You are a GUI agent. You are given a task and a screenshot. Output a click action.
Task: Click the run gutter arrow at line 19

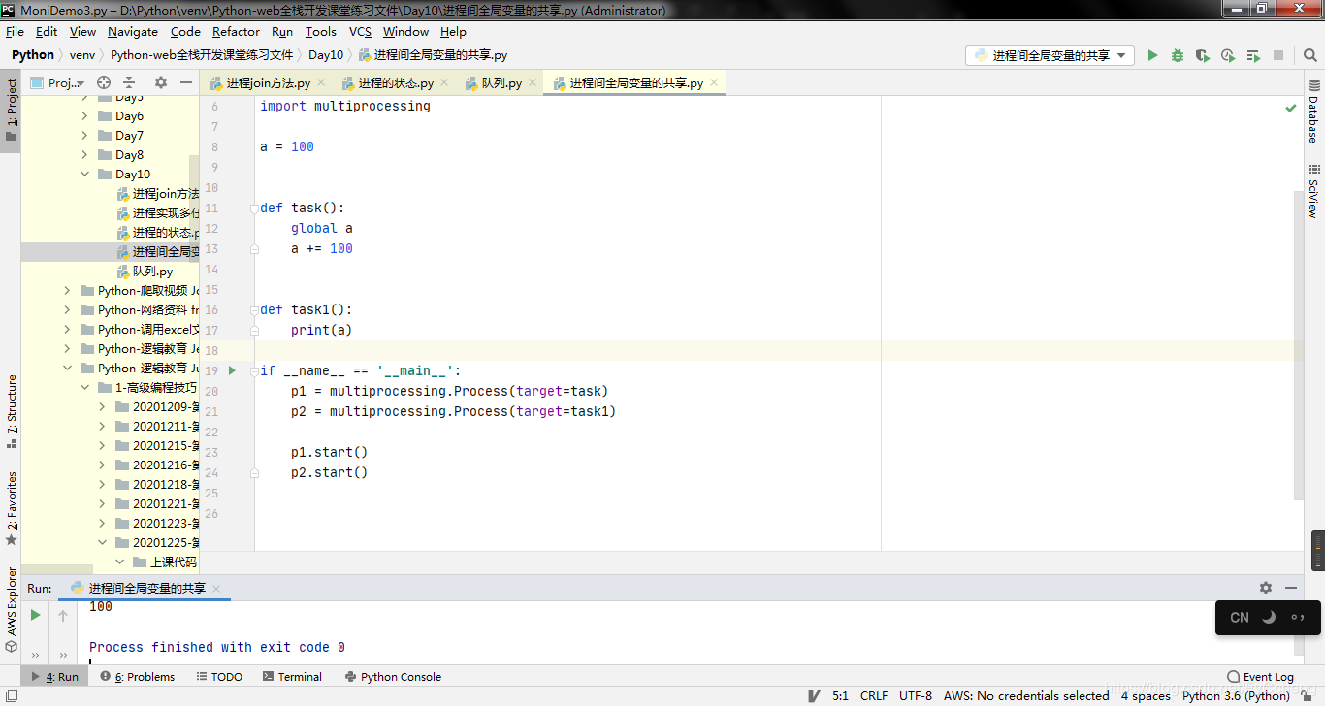point(232,370)
